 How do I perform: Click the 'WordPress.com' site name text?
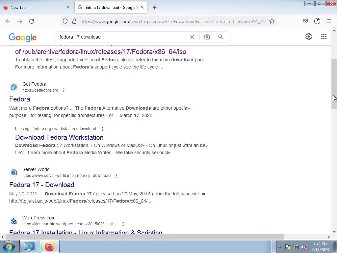pyautogui.click(x=39, y=218)
